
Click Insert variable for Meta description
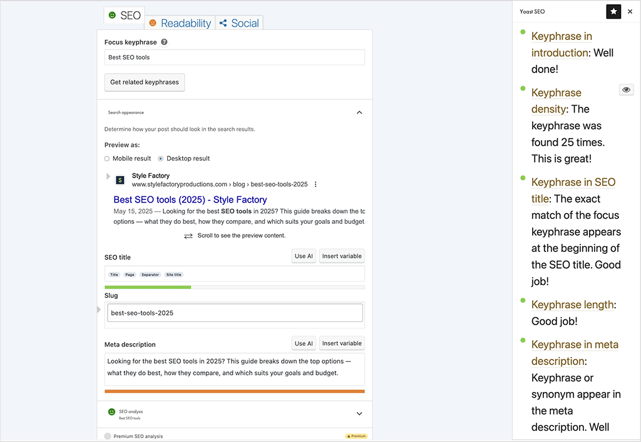pos(342,344)
